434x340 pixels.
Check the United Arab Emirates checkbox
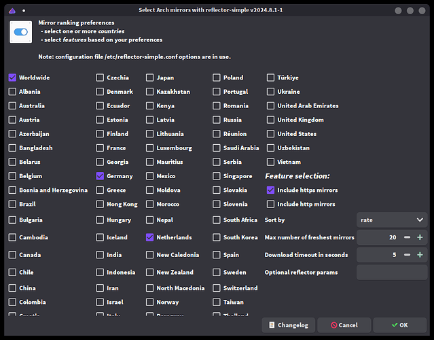click(270, 106)
